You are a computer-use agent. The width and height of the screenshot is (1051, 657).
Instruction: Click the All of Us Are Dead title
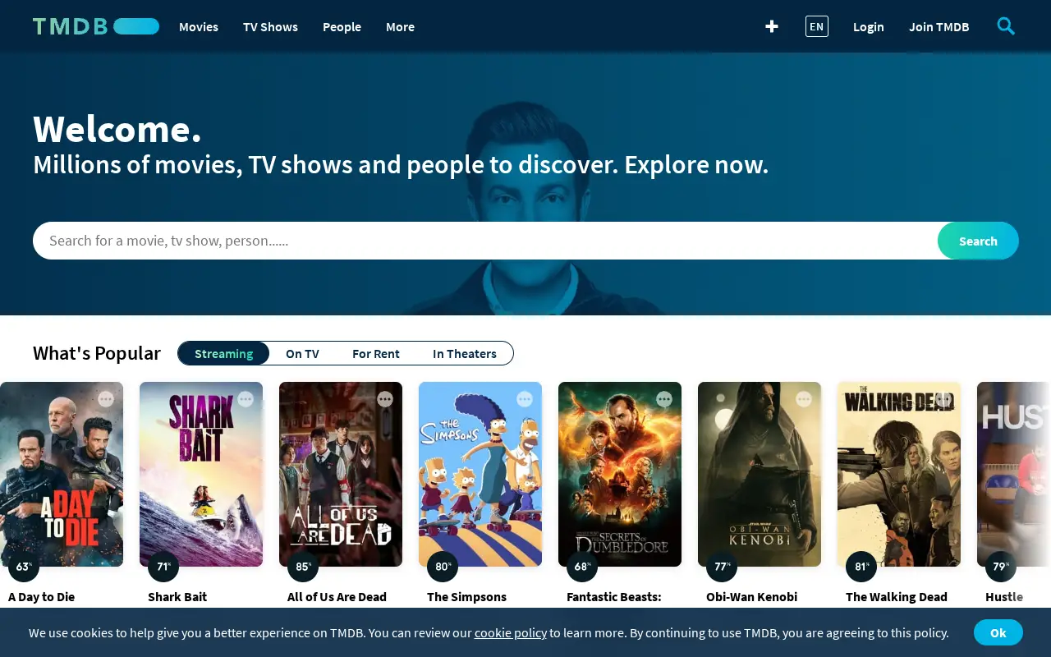coord(337,597)
